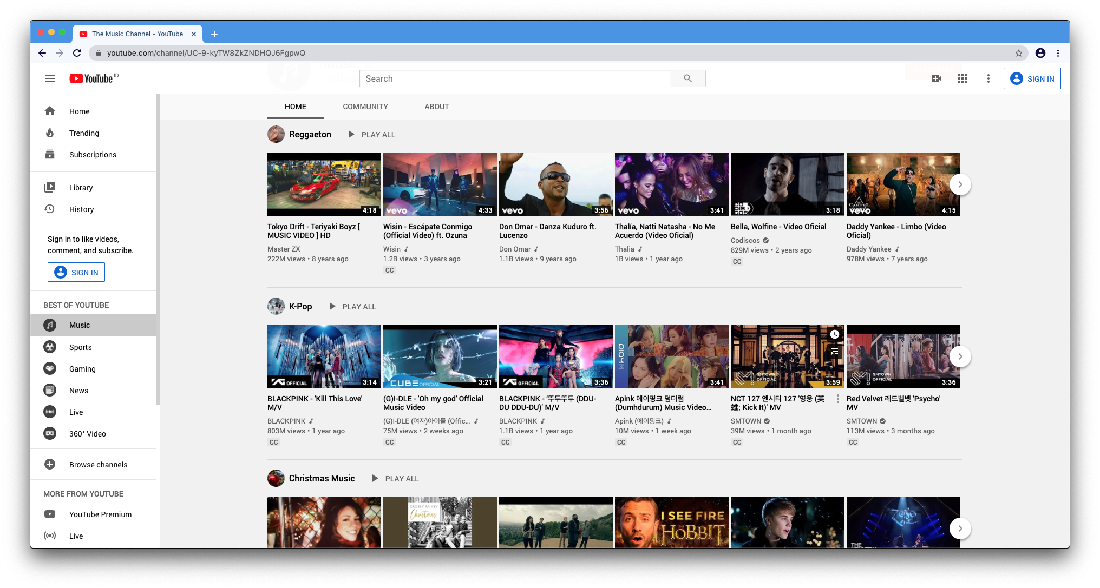1100x588 pixels.
Task: Open YouTube Premium in sidebar
Action: point(93,514)
